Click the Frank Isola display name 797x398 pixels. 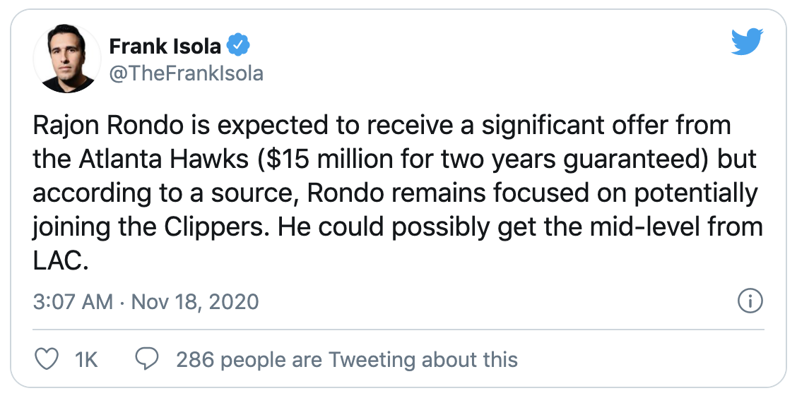165,47
